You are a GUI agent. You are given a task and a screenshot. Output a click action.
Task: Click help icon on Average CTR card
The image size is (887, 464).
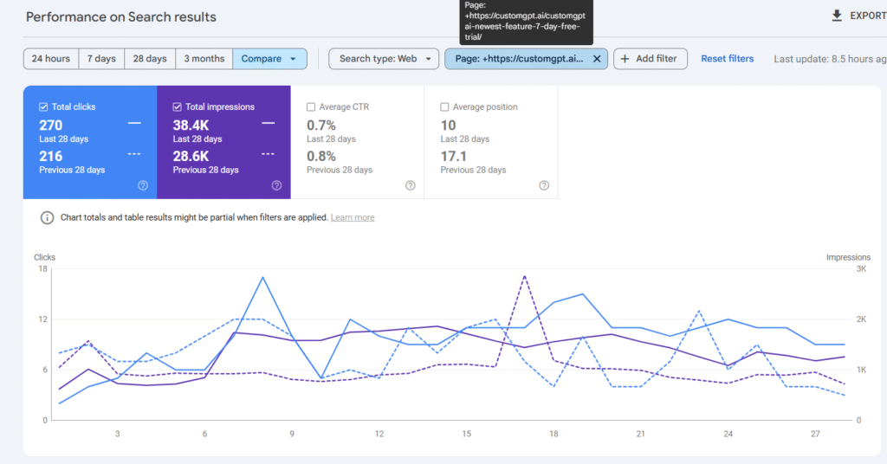(x=411, y=185)
